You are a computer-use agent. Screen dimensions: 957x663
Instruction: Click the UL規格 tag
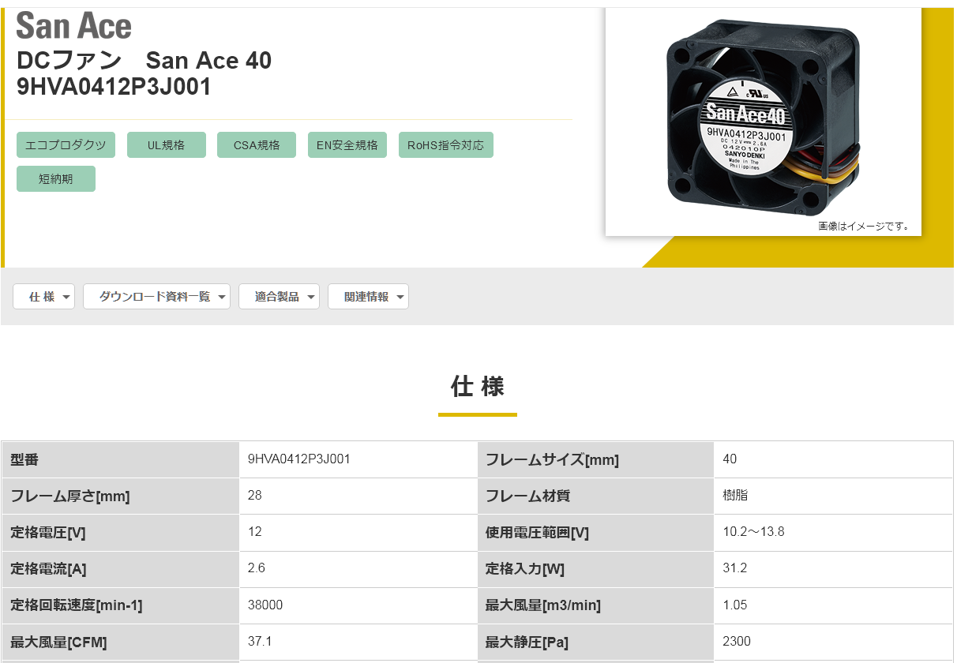tap(166, 145)
